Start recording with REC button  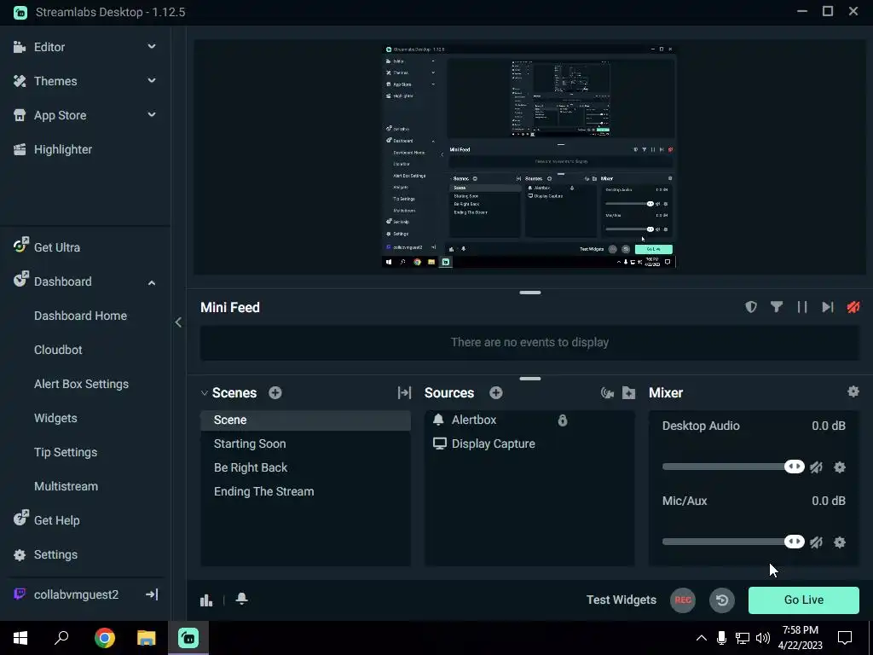coord(683,600)
